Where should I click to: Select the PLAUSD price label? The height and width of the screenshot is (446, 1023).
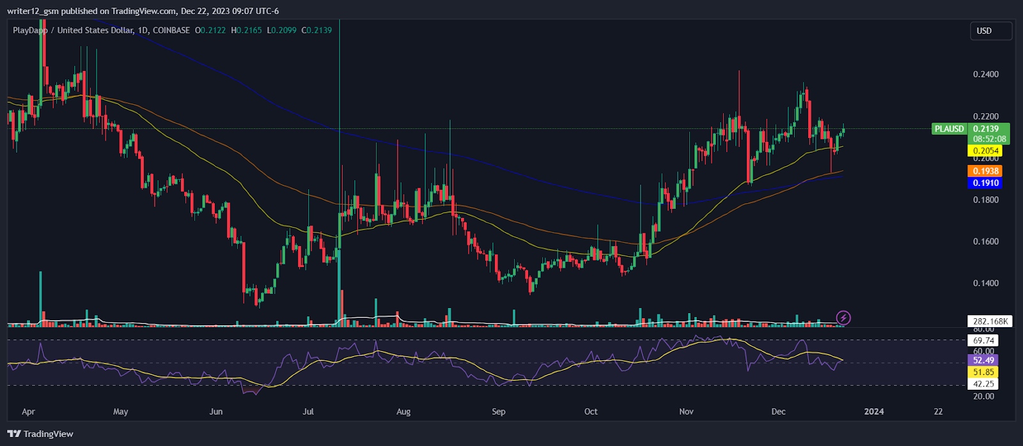click(x=949, y=129)
